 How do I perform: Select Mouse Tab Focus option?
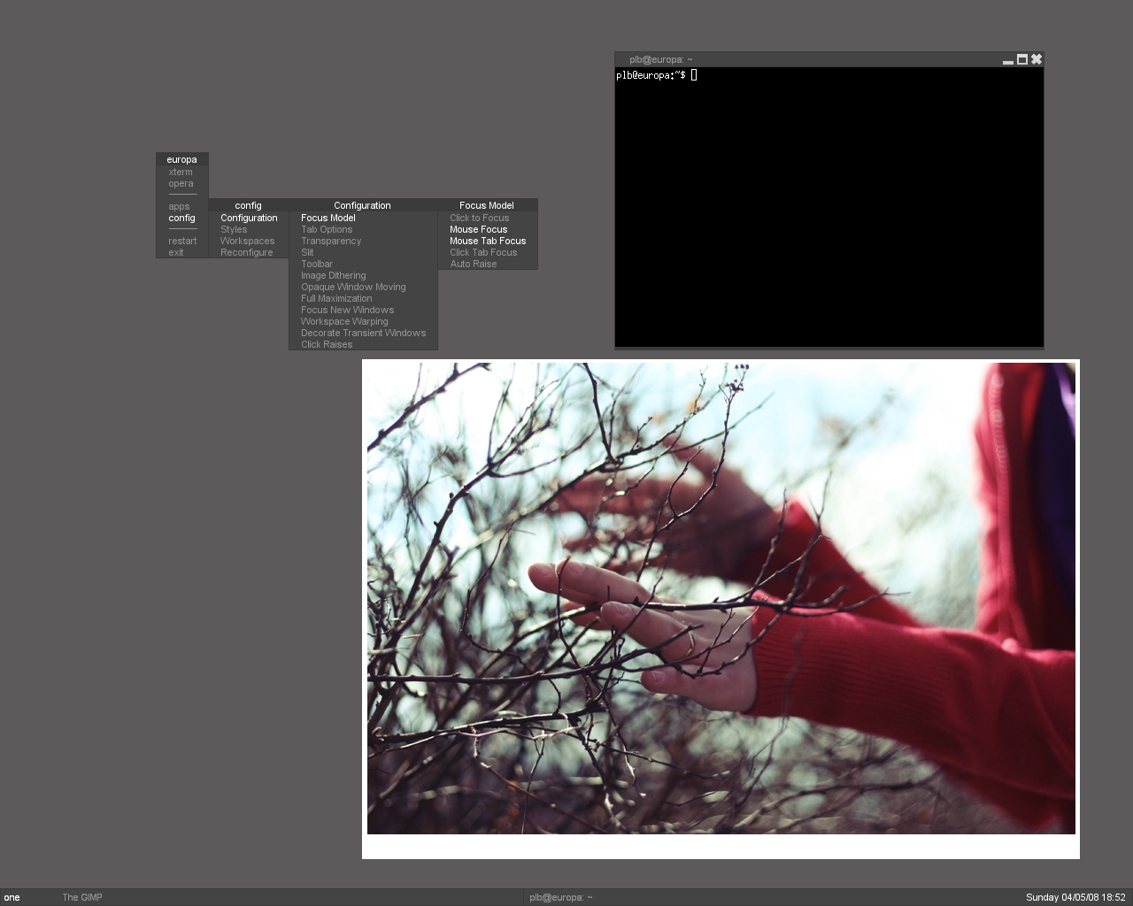[x=488, y=242]
